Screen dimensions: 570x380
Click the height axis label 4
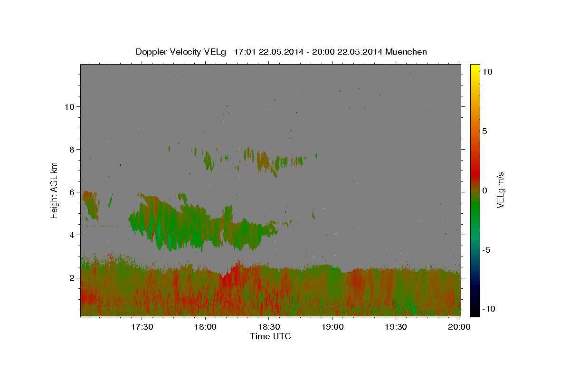[x=72, y=235]
